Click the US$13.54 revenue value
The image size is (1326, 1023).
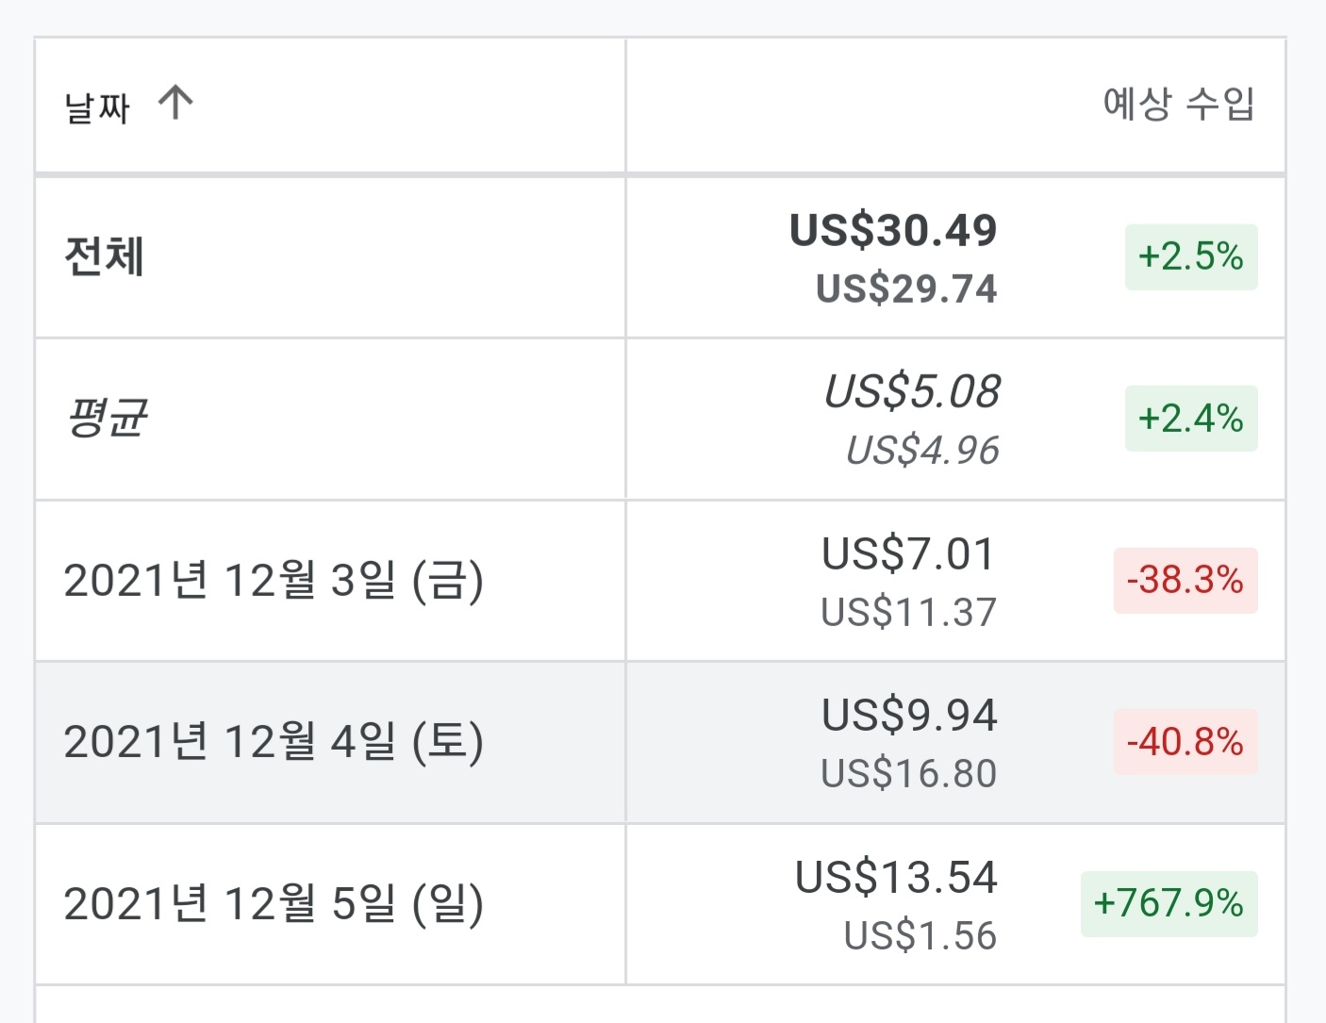click(896, 877)
